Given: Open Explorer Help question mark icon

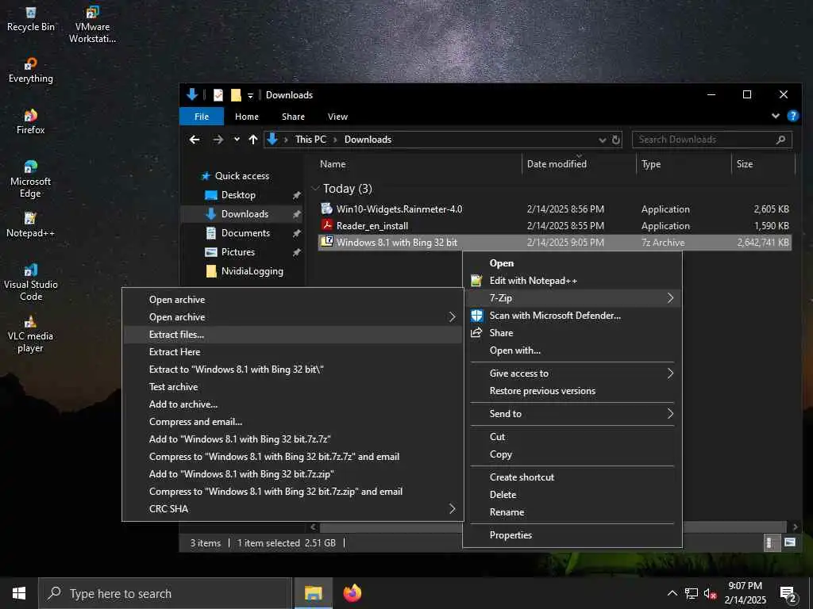Looking at the screenshot, I should coord(793,116).
